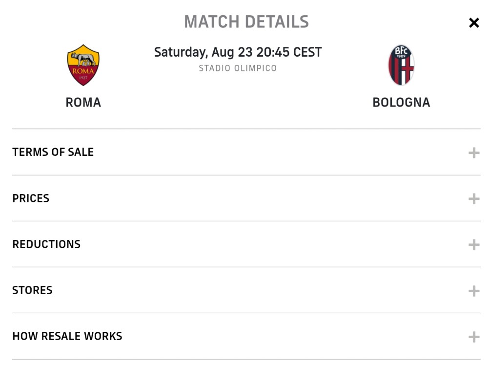Expand Prices section plus icon
The height and width of the screenshot is (367, 488).
click(x=474, y=199)
